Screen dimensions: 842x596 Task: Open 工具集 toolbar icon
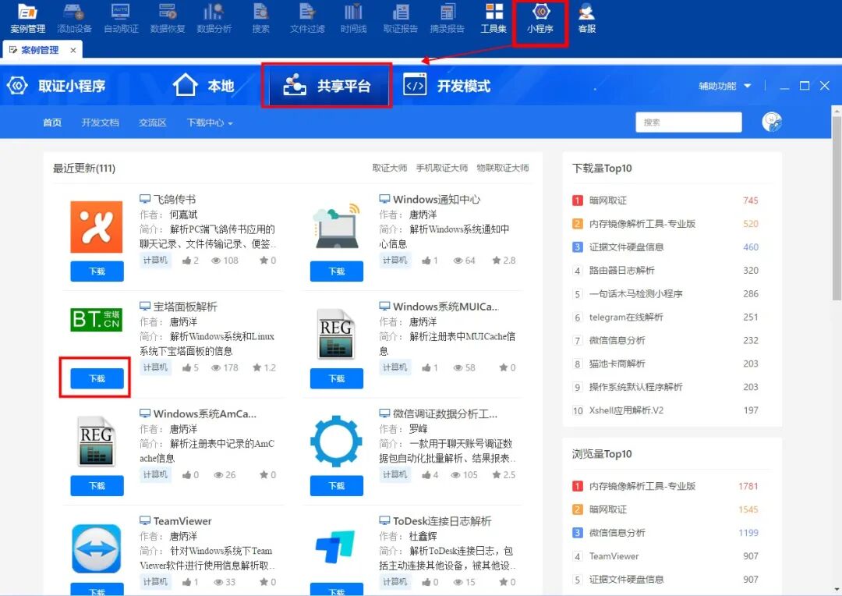coord(494,18)
